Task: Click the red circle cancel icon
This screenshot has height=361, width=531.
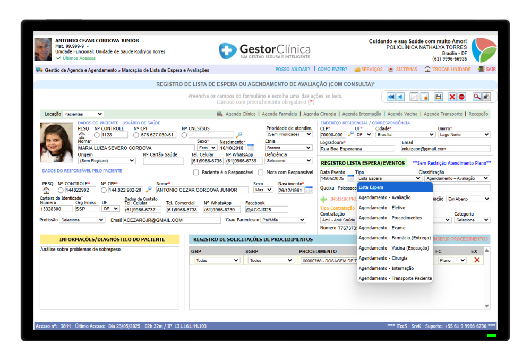Action: coord(461,97)
